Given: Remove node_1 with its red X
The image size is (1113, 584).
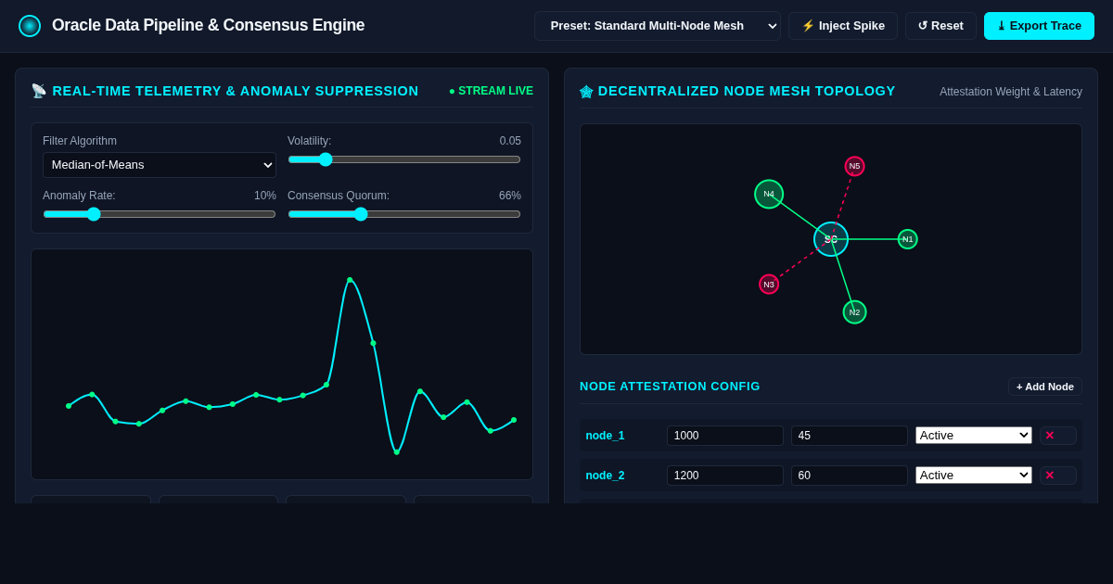Looking at the screenshot, I should pyautogui.click(x=1058, y=436).
